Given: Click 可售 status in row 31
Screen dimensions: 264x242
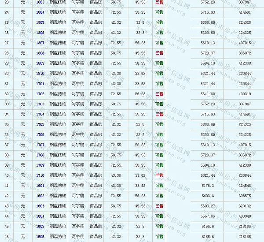Looking at the screenshot, I should (159, 84).
